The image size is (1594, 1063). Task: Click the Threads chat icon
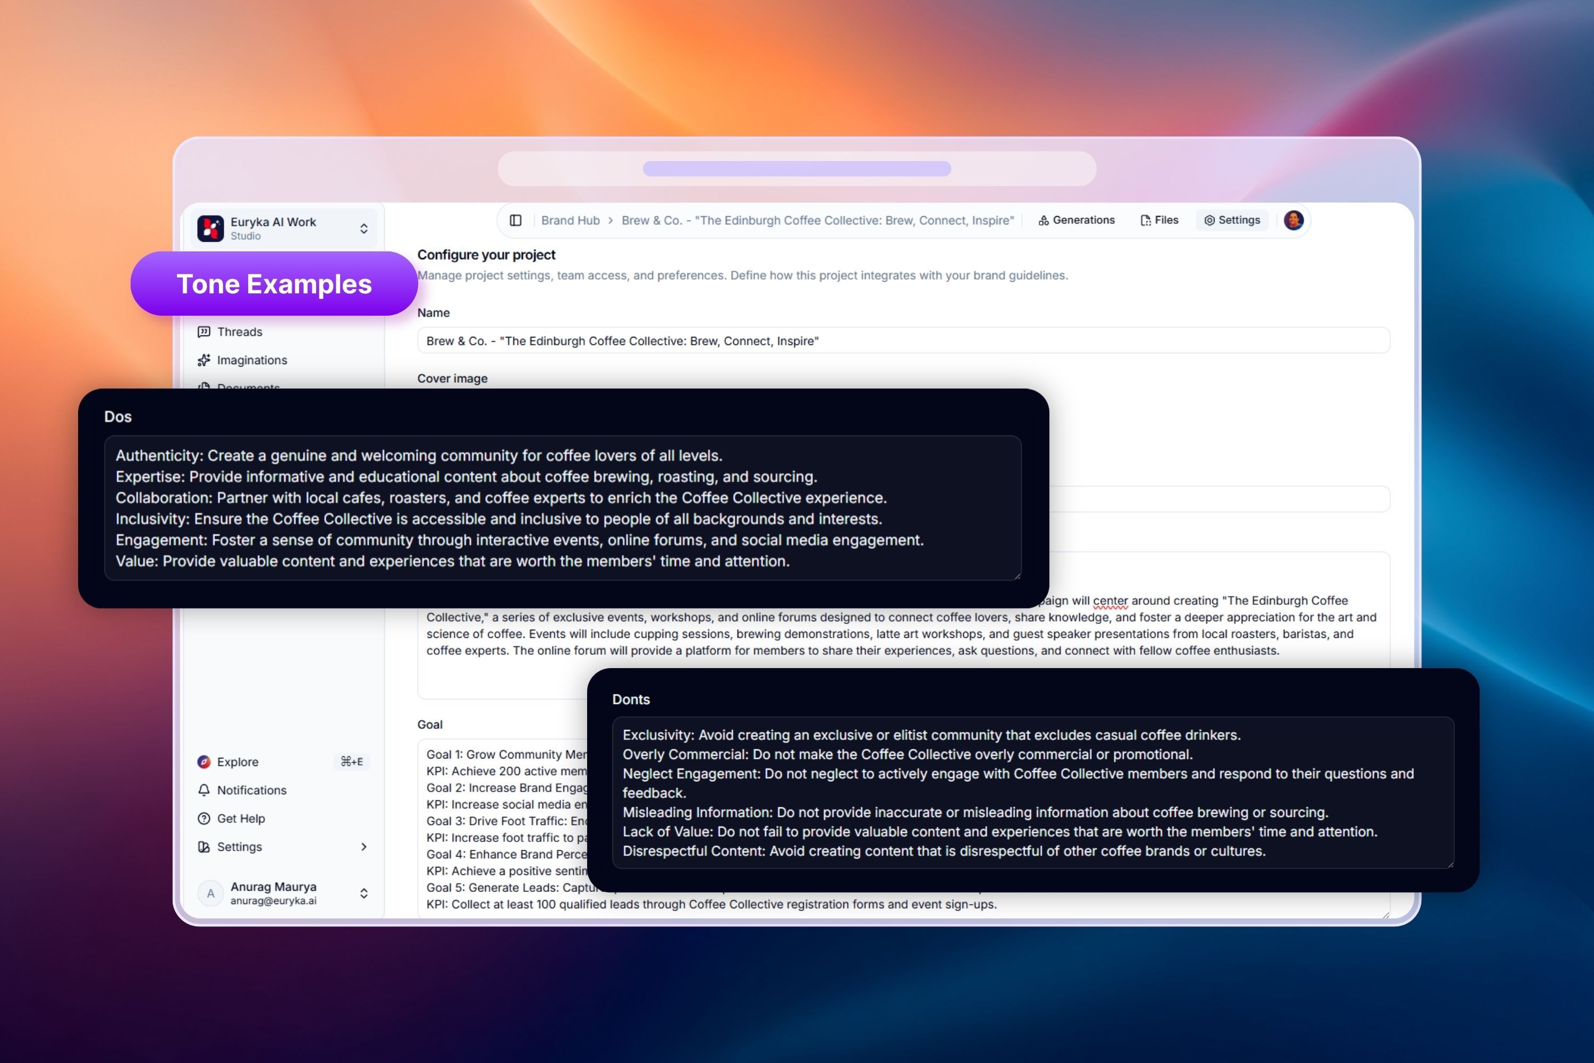pyautogui.click(x=204, y=332)
